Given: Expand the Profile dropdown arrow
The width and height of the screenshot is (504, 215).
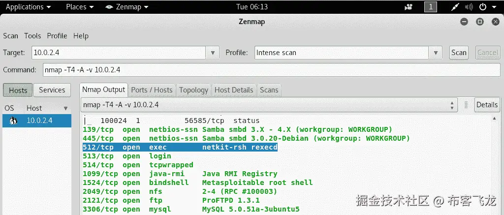Looking at the screenshot, I should [x=436, y=53].
